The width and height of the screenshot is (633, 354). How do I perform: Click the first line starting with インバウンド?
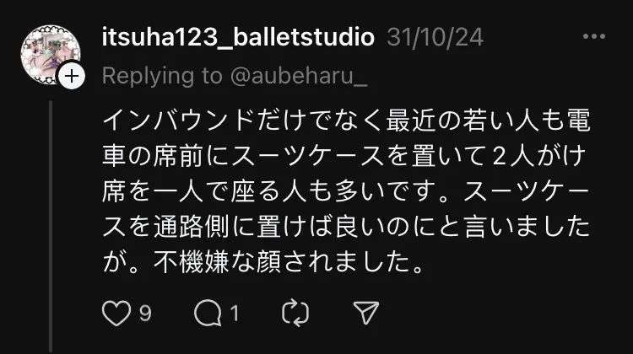(346, 121)
